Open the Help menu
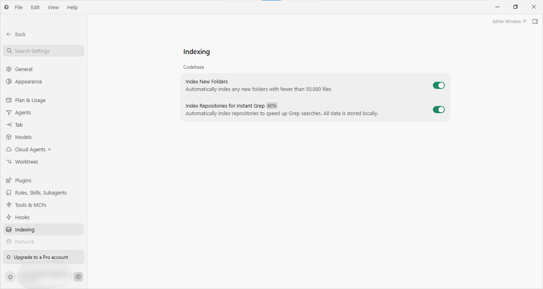 tap(72, 7)
